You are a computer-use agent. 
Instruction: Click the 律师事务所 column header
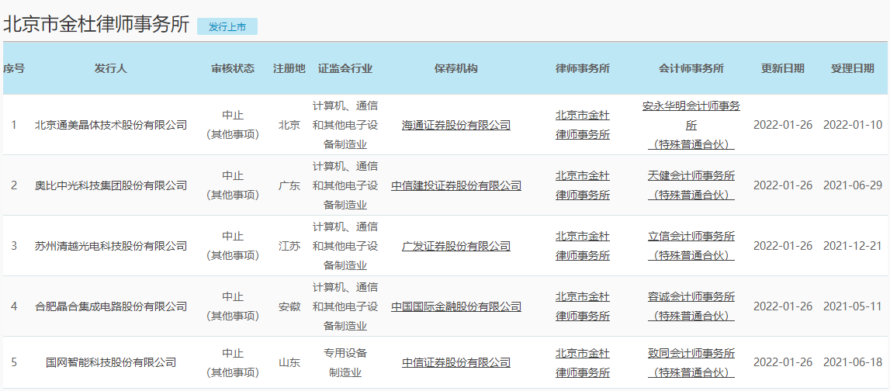point(583,69)
